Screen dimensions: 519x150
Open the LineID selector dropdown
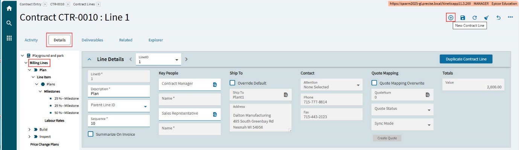(x=177, y=60)
